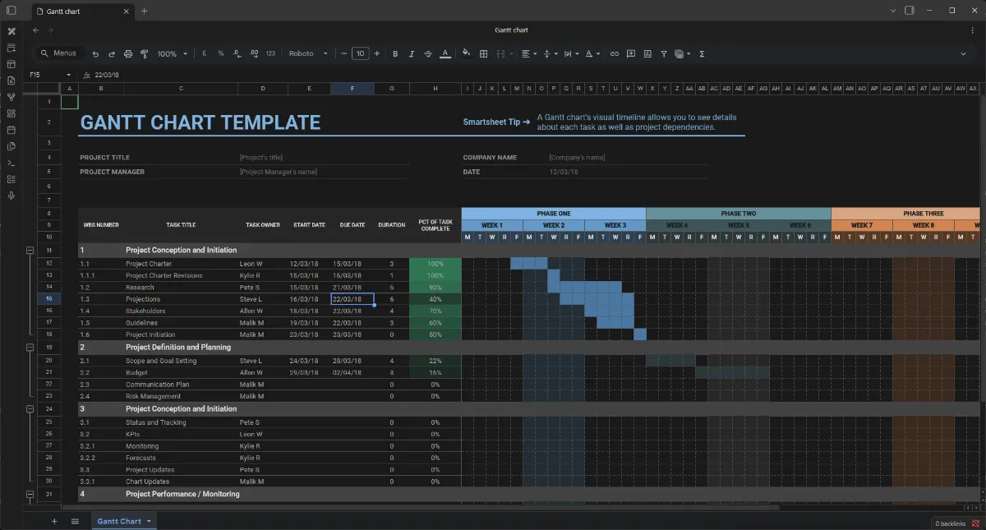
Task: Click the redo arrow in the toolbar
Action: [112, 53]
